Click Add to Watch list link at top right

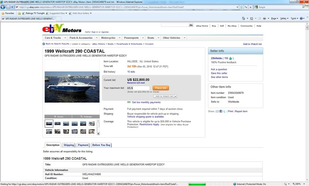tap(252, 44)
